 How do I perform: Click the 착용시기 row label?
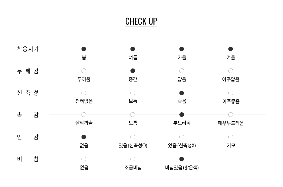tap(28, 49)
